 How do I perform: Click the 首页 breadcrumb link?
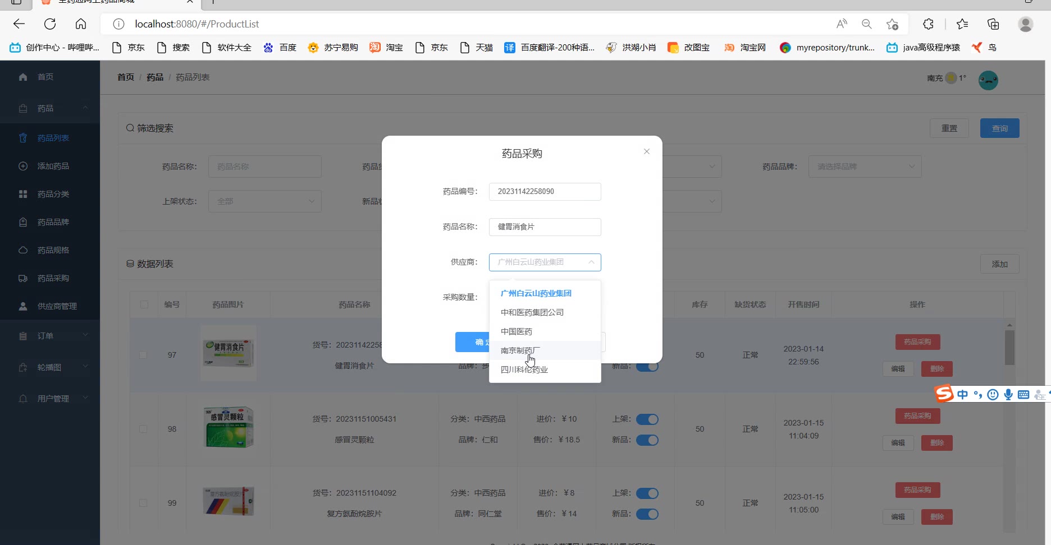tap(126, 77)
